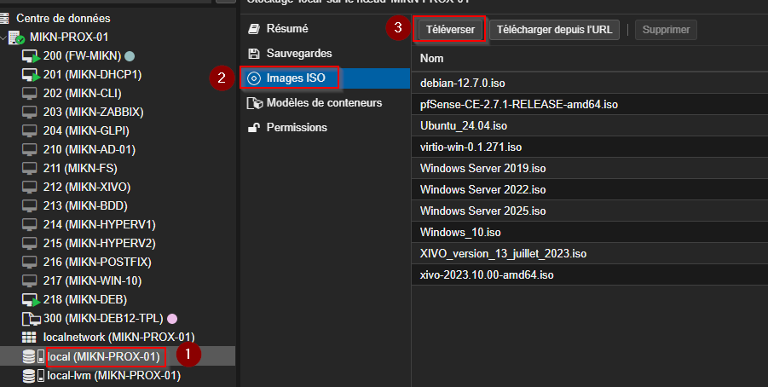This screenshot has width=768, height=387.
Task: Click the monitor icon for 211 (MIKN-FS)
Action: (x=29, y=168)
